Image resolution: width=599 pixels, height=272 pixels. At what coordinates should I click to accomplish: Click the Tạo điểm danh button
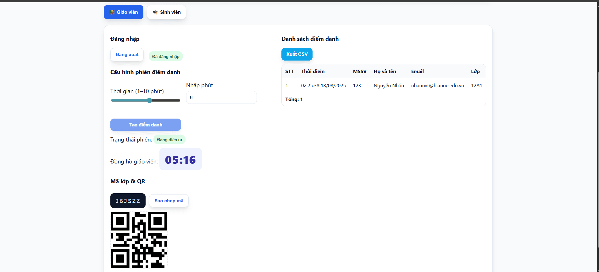click(146, 125)
